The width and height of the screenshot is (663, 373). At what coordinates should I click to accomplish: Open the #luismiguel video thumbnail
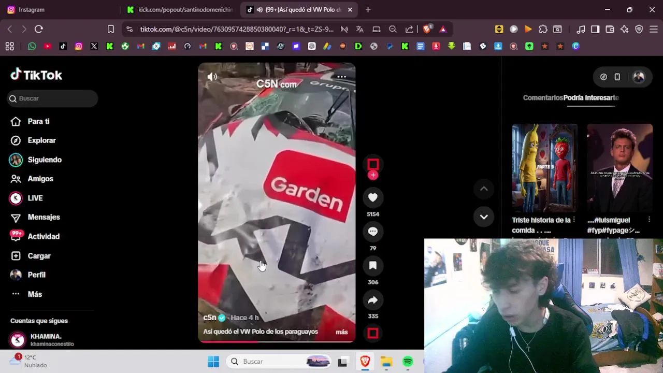(619, 168)
